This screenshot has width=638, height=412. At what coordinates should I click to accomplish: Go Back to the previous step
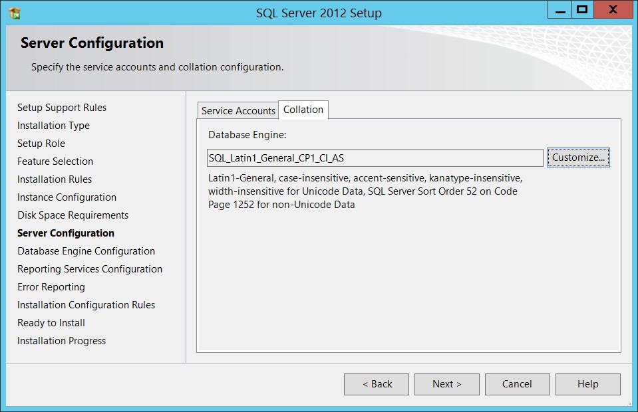coord(377,384)
